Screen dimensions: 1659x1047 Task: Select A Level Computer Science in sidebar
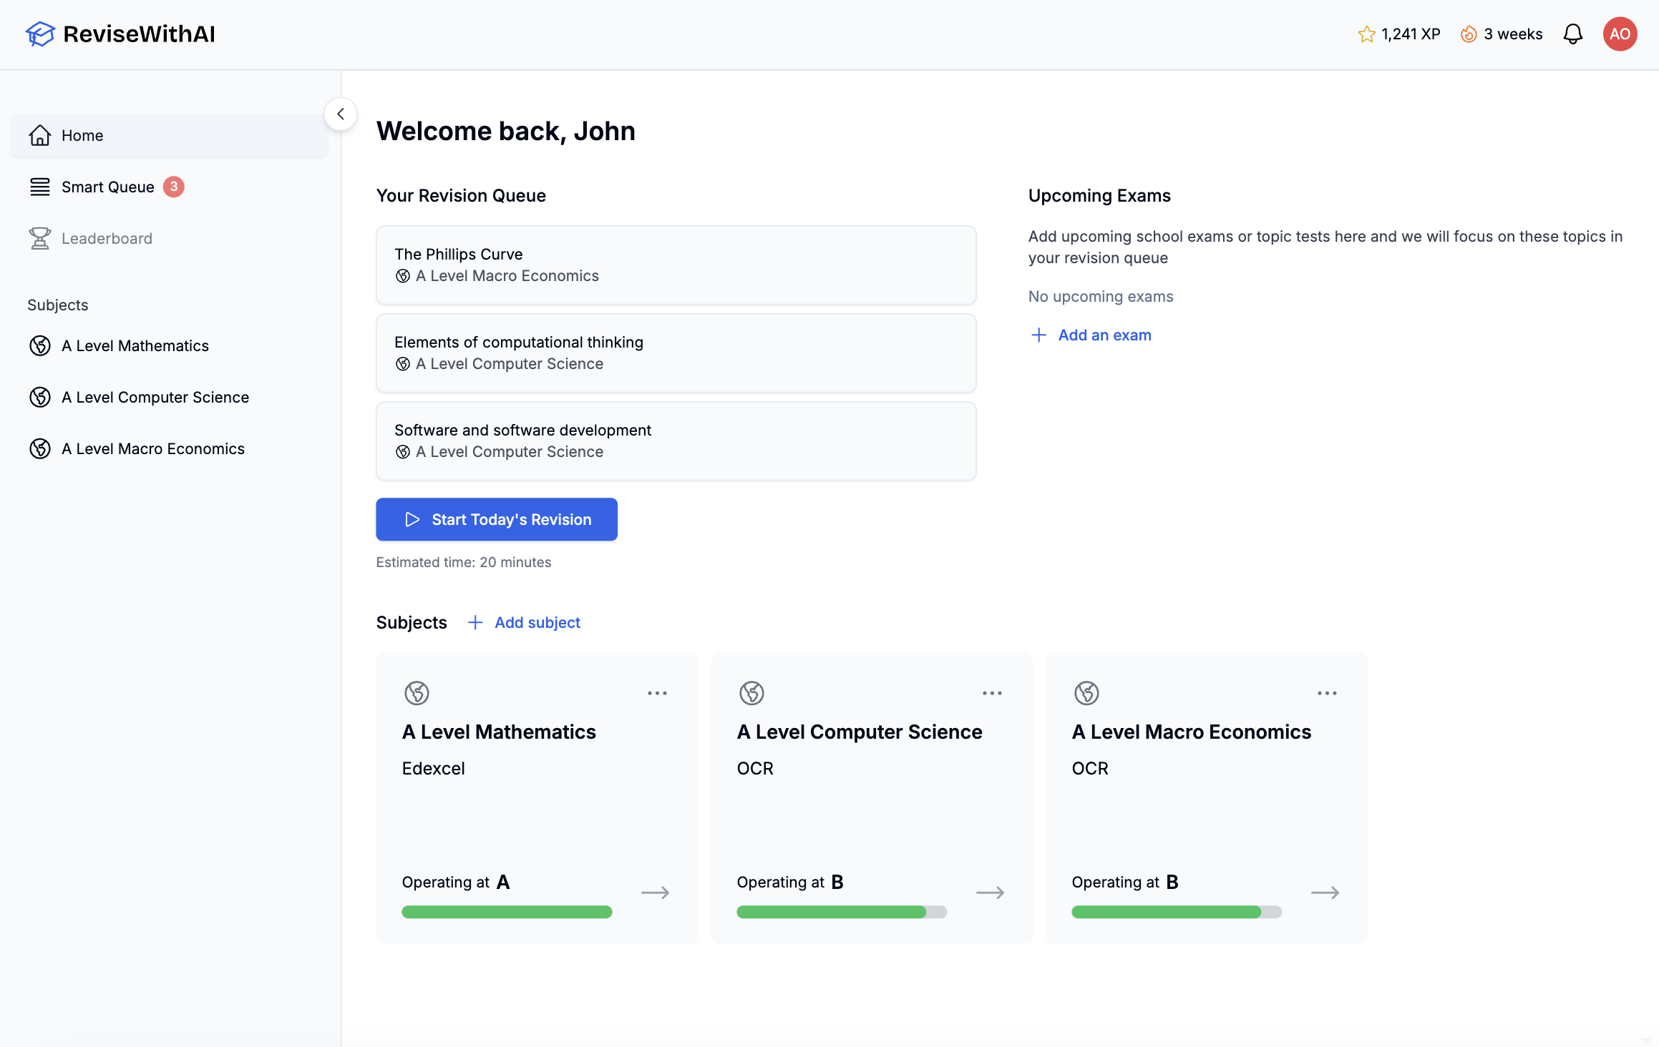pos(155,397)
